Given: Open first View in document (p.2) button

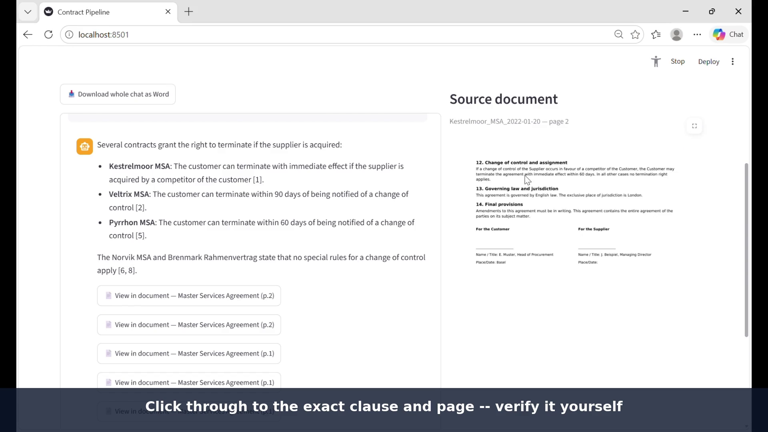Looking at the screenshot, I should pos(189,296).
